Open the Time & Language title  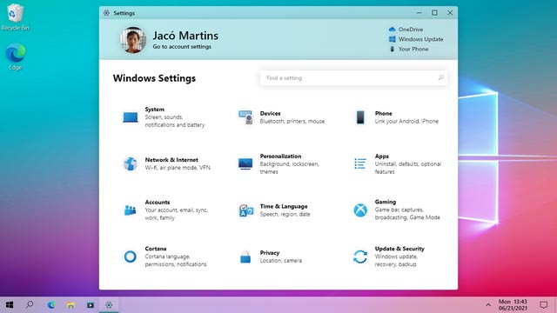284,206
